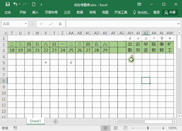Open the 视图 ribbon tab
The image size is (182, 131).
pyautogui.click(x=105, y=12)
